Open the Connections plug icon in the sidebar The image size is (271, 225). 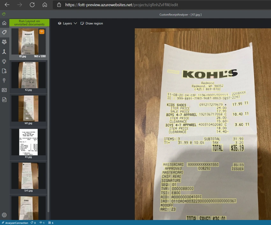pos(4,80)
